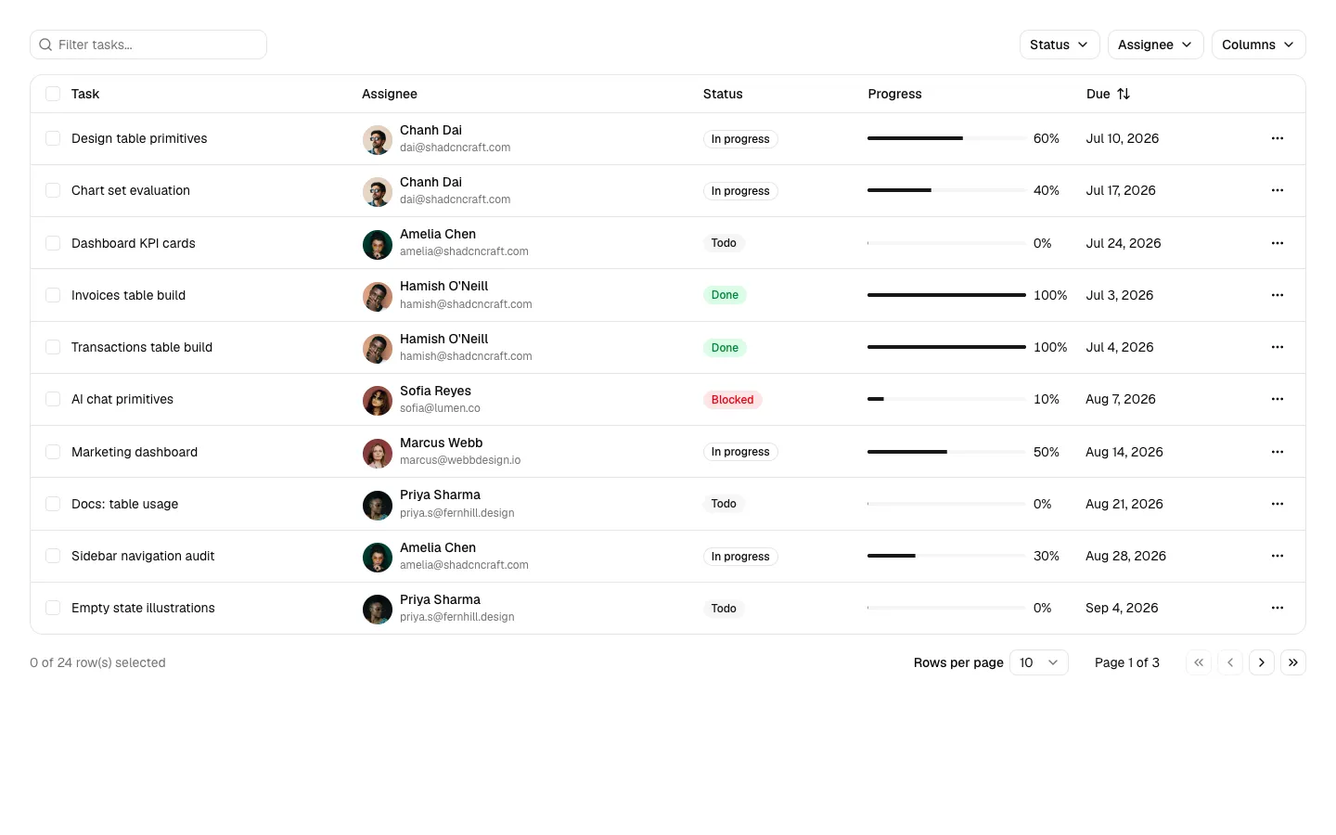Open row actions for Design table primitives
The width and height of the screenshot is (1336, 835).
click(1278, 138)
